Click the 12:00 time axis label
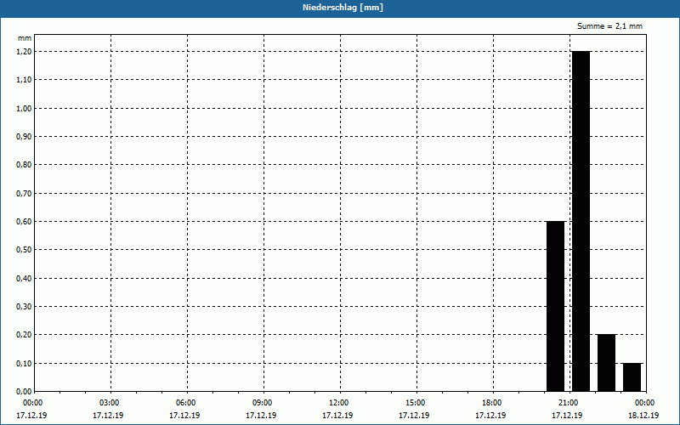Screen dimensions: 680x425 341,403
